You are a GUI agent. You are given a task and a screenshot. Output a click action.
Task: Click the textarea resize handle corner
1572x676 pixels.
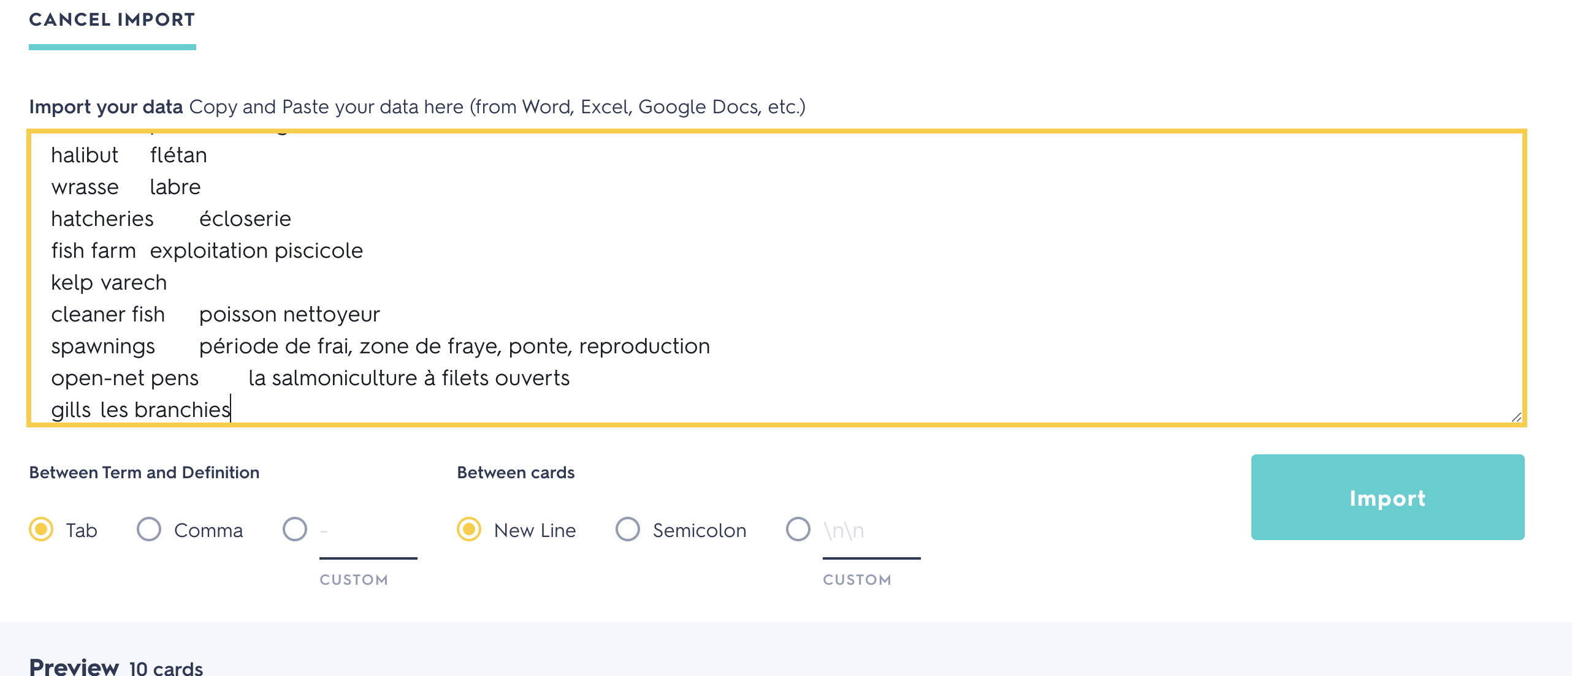pyautogui.click(x=1516, y=418)
